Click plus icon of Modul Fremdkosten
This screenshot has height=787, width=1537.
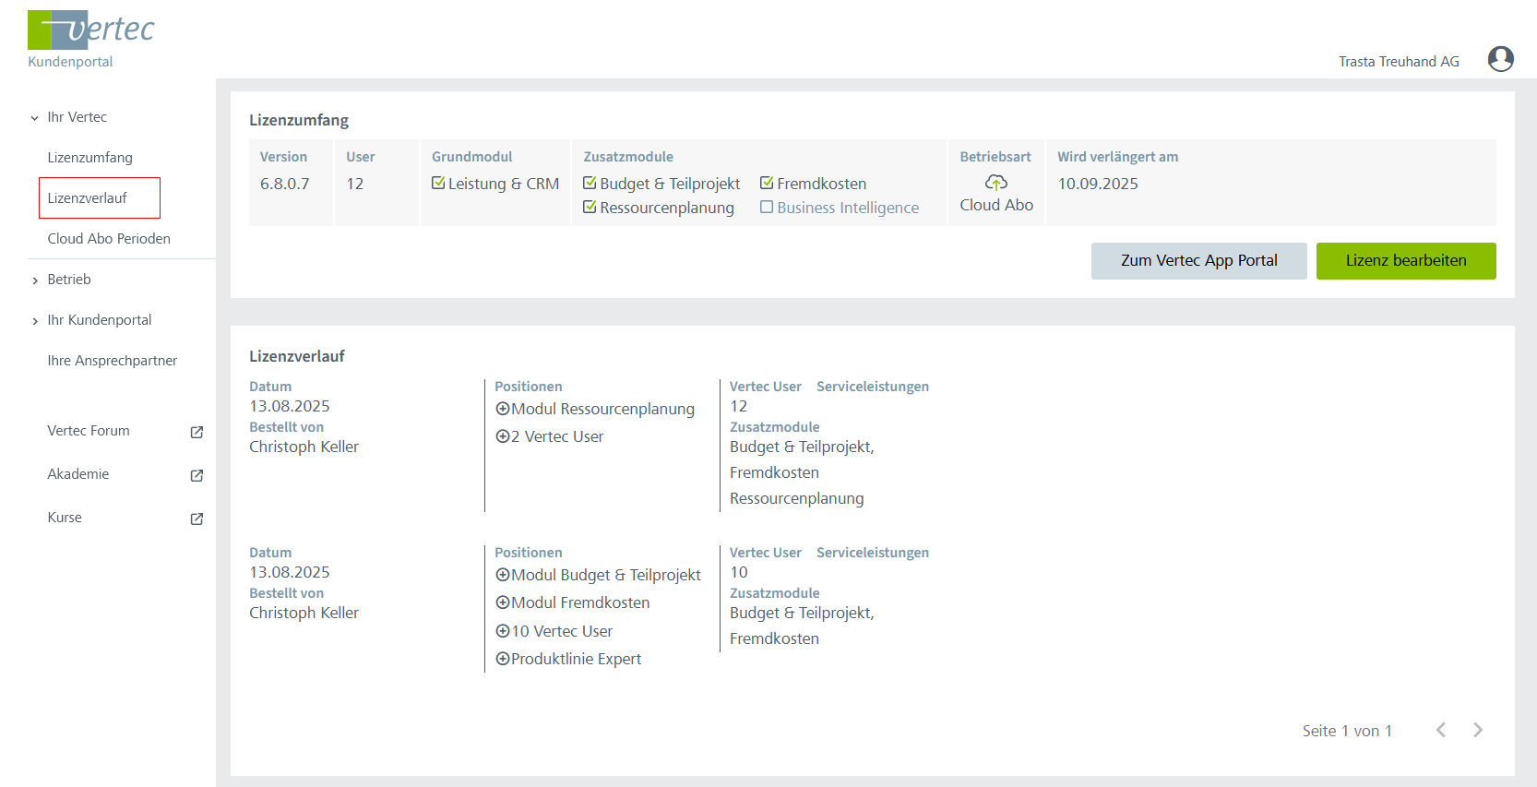point(503,602)
